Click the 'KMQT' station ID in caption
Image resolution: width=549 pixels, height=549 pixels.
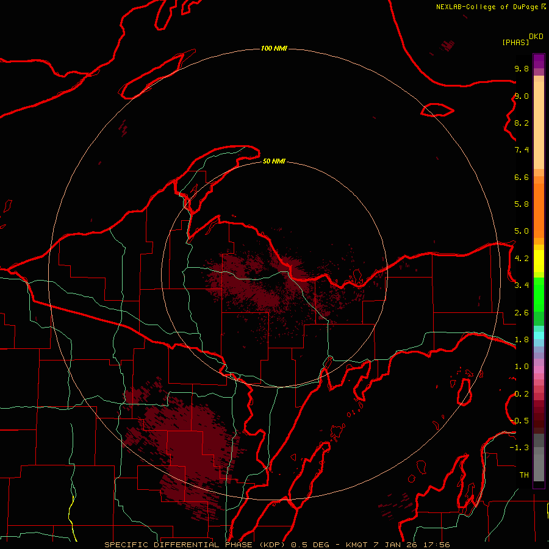click(x=357, y=545)
